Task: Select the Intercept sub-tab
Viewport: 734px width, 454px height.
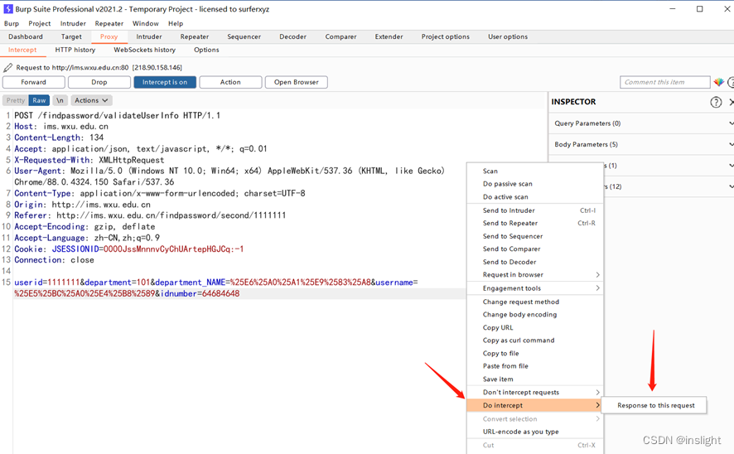Action: pyautogui.click(x=22, y=50)
